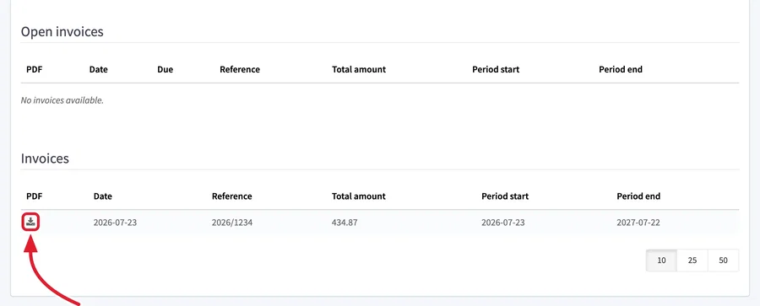Click the Total amount header in Invoices table

coord(359,196)
